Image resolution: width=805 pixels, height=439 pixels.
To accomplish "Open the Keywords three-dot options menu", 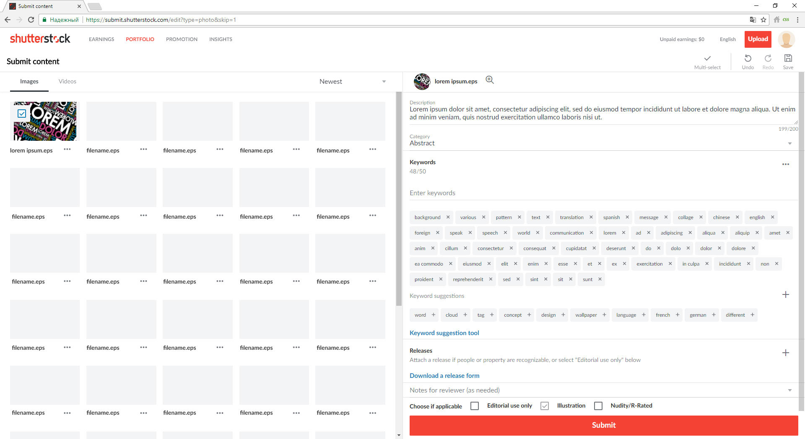I will (786, 164).
